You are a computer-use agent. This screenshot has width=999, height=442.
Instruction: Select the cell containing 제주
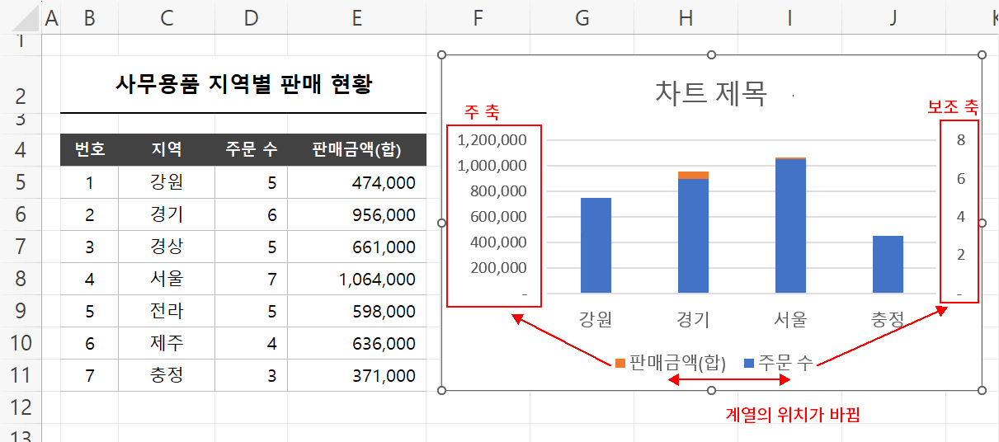(167, 343)
